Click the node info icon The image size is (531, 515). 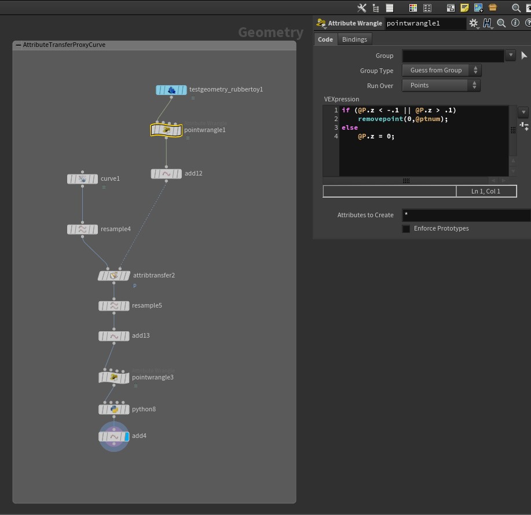pyautogui.click(x=515, y=23)
